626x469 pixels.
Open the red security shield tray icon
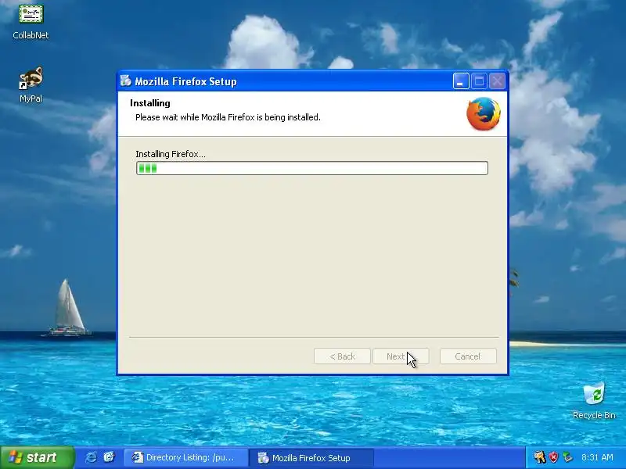pyautogui.click(x=553, y=457)
